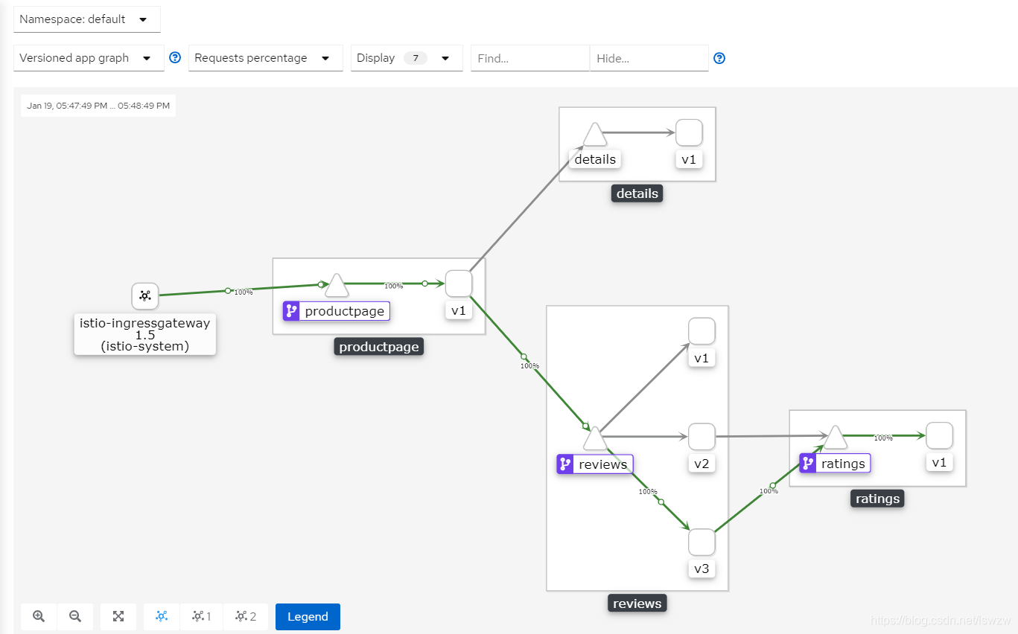This screenshot has width=1018, height=634.
Task: Select the details v1 workload node
Action: tap(689, 132)
